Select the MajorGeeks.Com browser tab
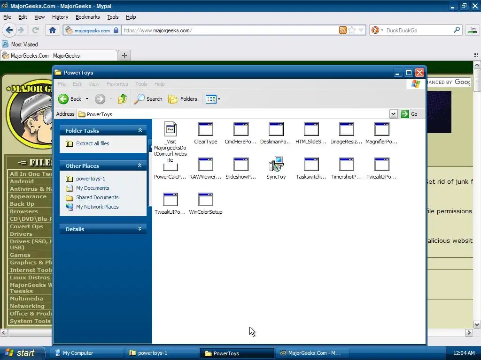This screenshot has height=360, width=481. pos(59,55)
